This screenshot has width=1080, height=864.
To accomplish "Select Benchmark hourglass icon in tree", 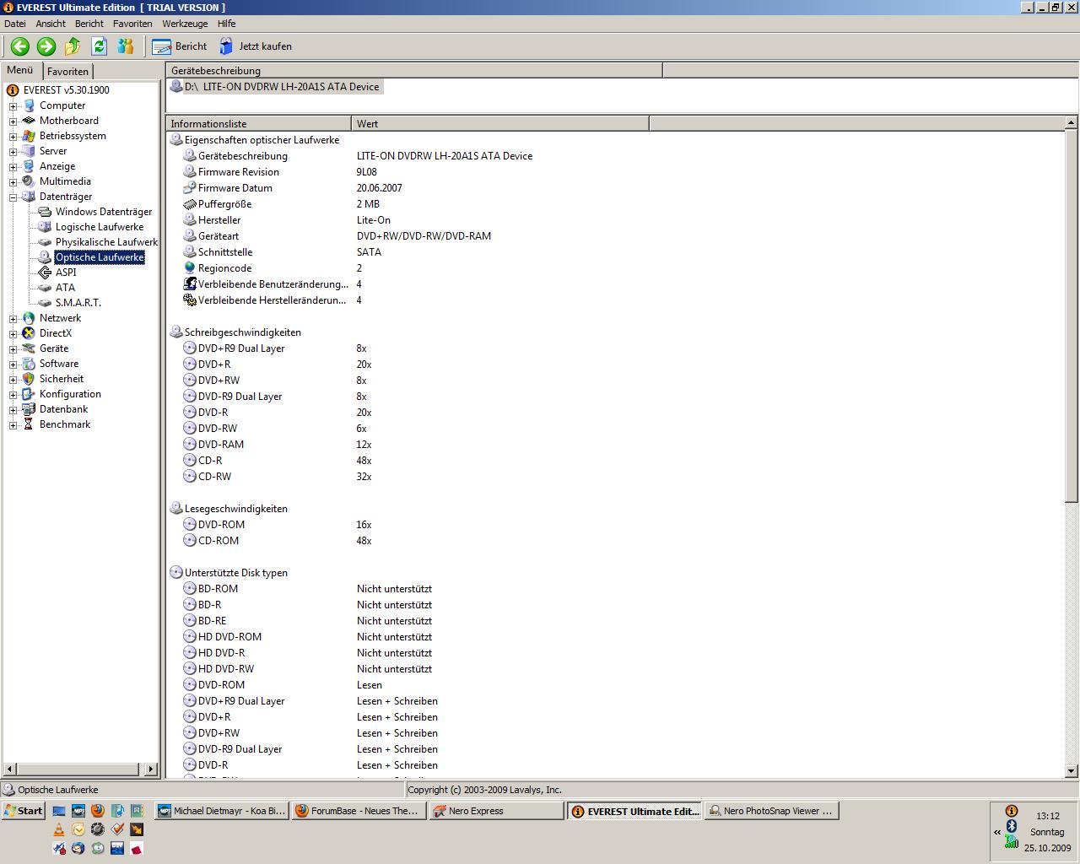I will click(29, 424).
